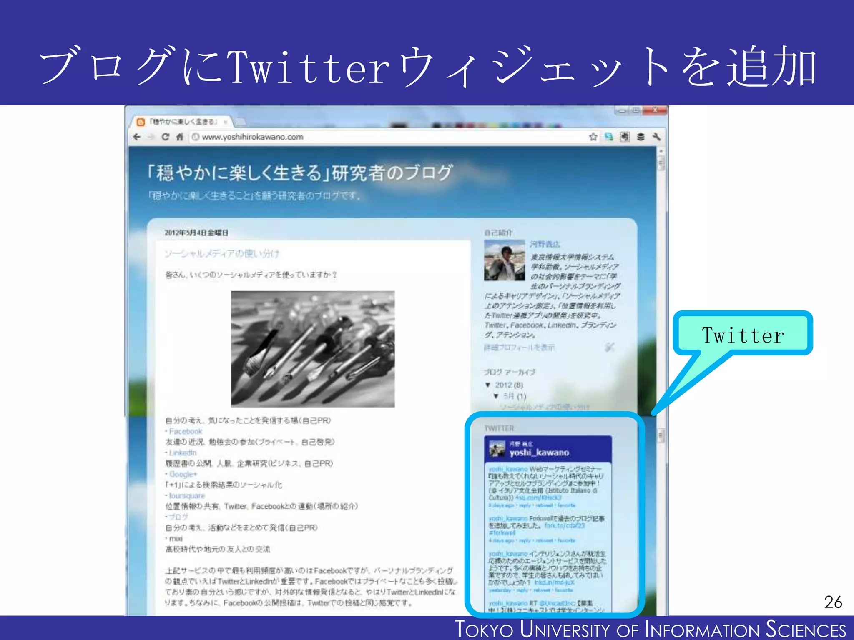Click the page scrollbar up arrow
Image resolution: width=854 pixels, height=640 pixels.
click(x=661, y=151)
